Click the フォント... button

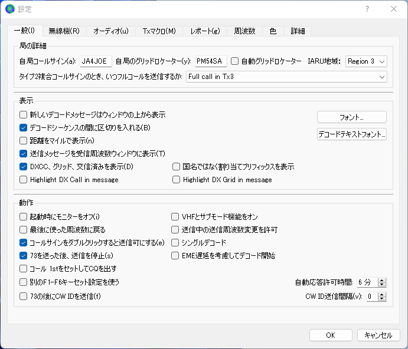point(351,117)
